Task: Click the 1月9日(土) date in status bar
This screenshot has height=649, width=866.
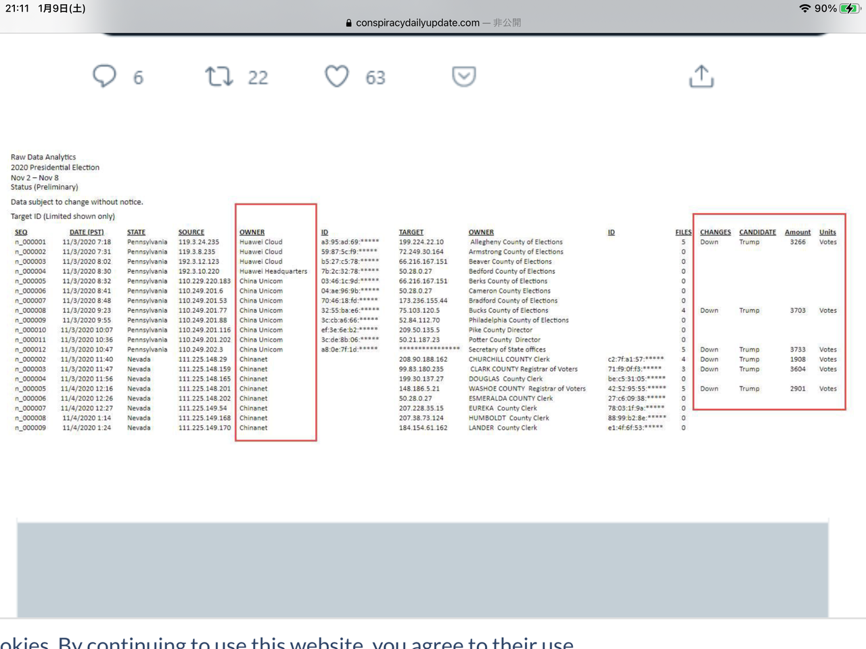Action: pos(62,8)
